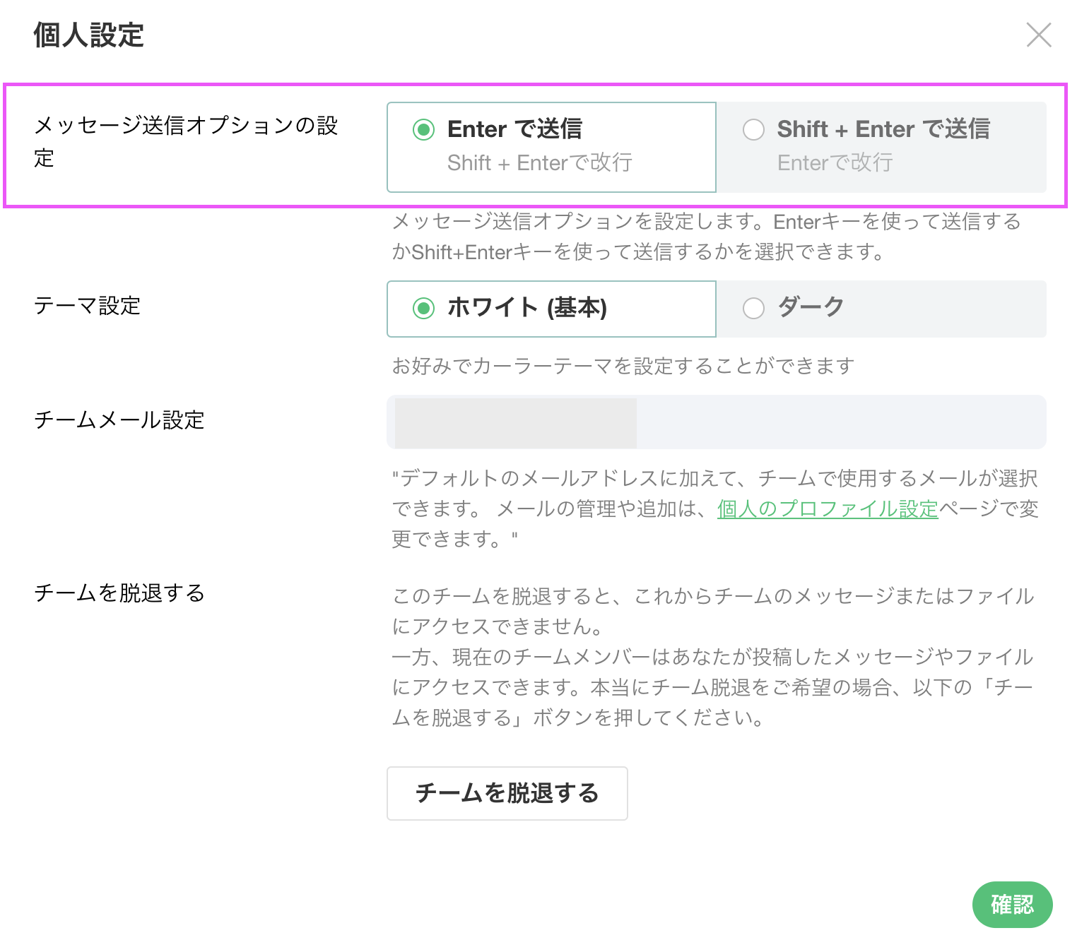Click the チームを脱退する section heading on the left
1077x952 pixels.
click(119, 593)
